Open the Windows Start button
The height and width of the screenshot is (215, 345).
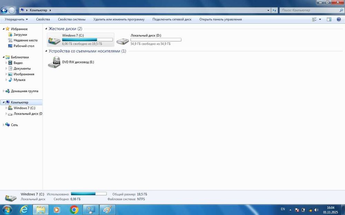coord(7,210)
